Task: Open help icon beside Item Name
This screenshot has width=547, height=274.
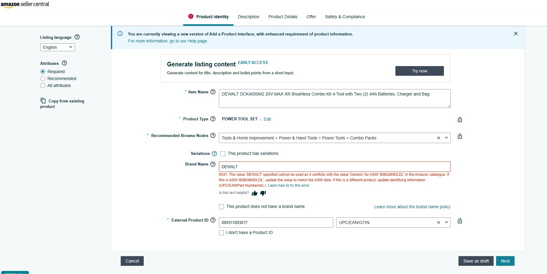Action: point(213,92)
